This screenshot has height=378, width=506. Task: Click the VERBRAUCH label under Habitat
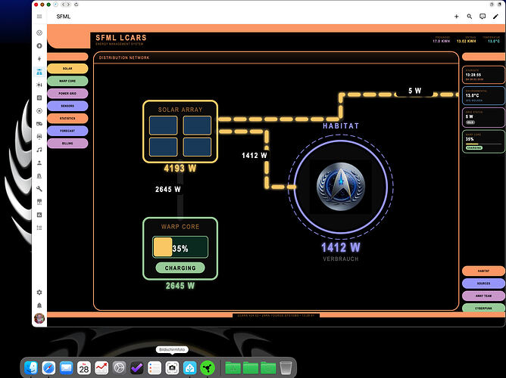tap(341, 259)
